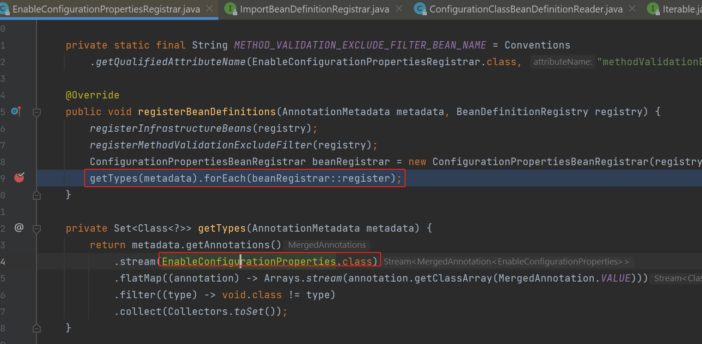Image resolution: width=702 pixels, height=344 pixels.
Task: Click the @Override annotation
Action: click(92, 95)
